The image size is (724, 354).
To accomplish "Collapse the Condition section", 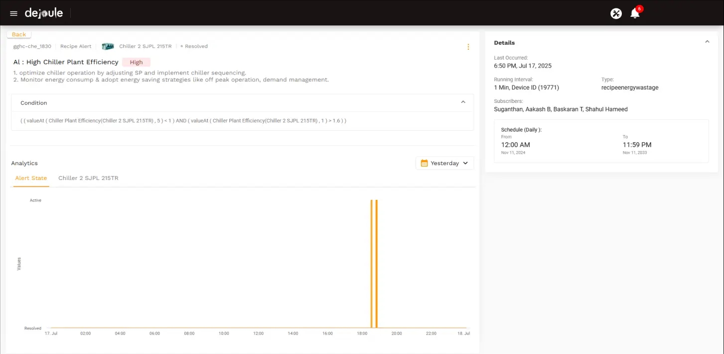I will (463, 102).
